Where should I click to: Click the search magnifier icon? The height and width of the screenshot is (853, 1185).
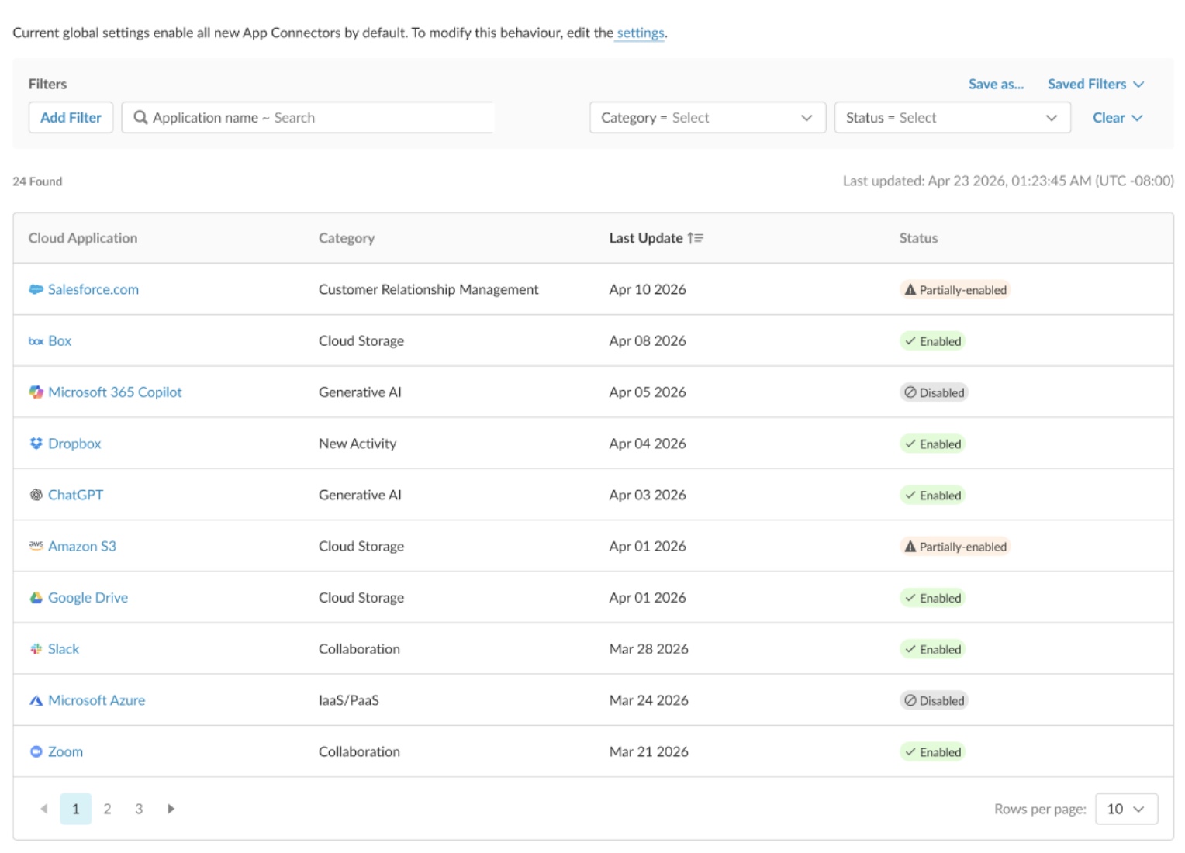pyautogui.click(x=140, y=118)
